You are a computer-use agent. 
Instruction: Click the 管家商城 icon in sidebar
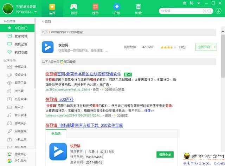point(9,36)
